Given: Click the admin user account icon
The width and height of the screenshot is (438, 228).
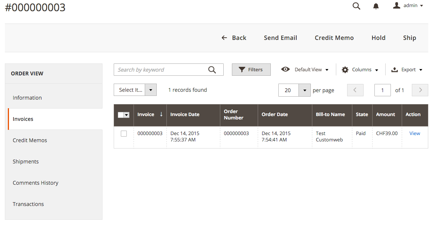Looking at the screenshot, I should 396,6.
